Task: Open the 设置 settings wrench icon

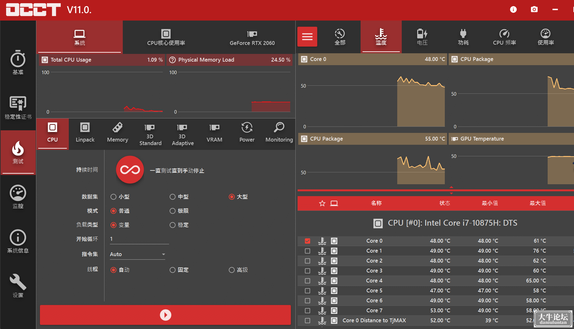Action: [x=18, y=286]
